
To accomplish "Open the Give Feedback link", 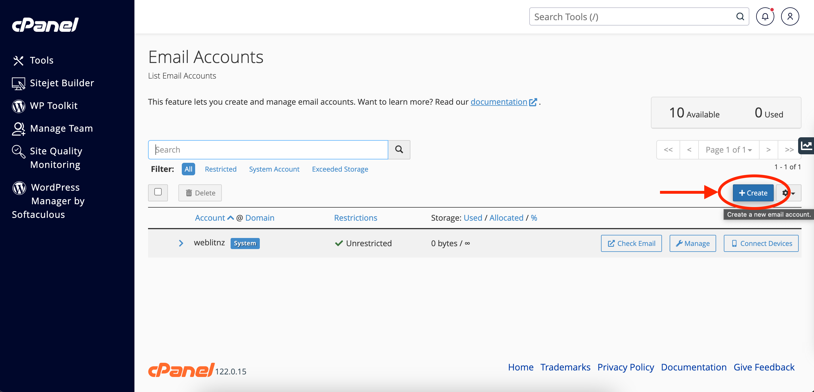I will [764, 367].
